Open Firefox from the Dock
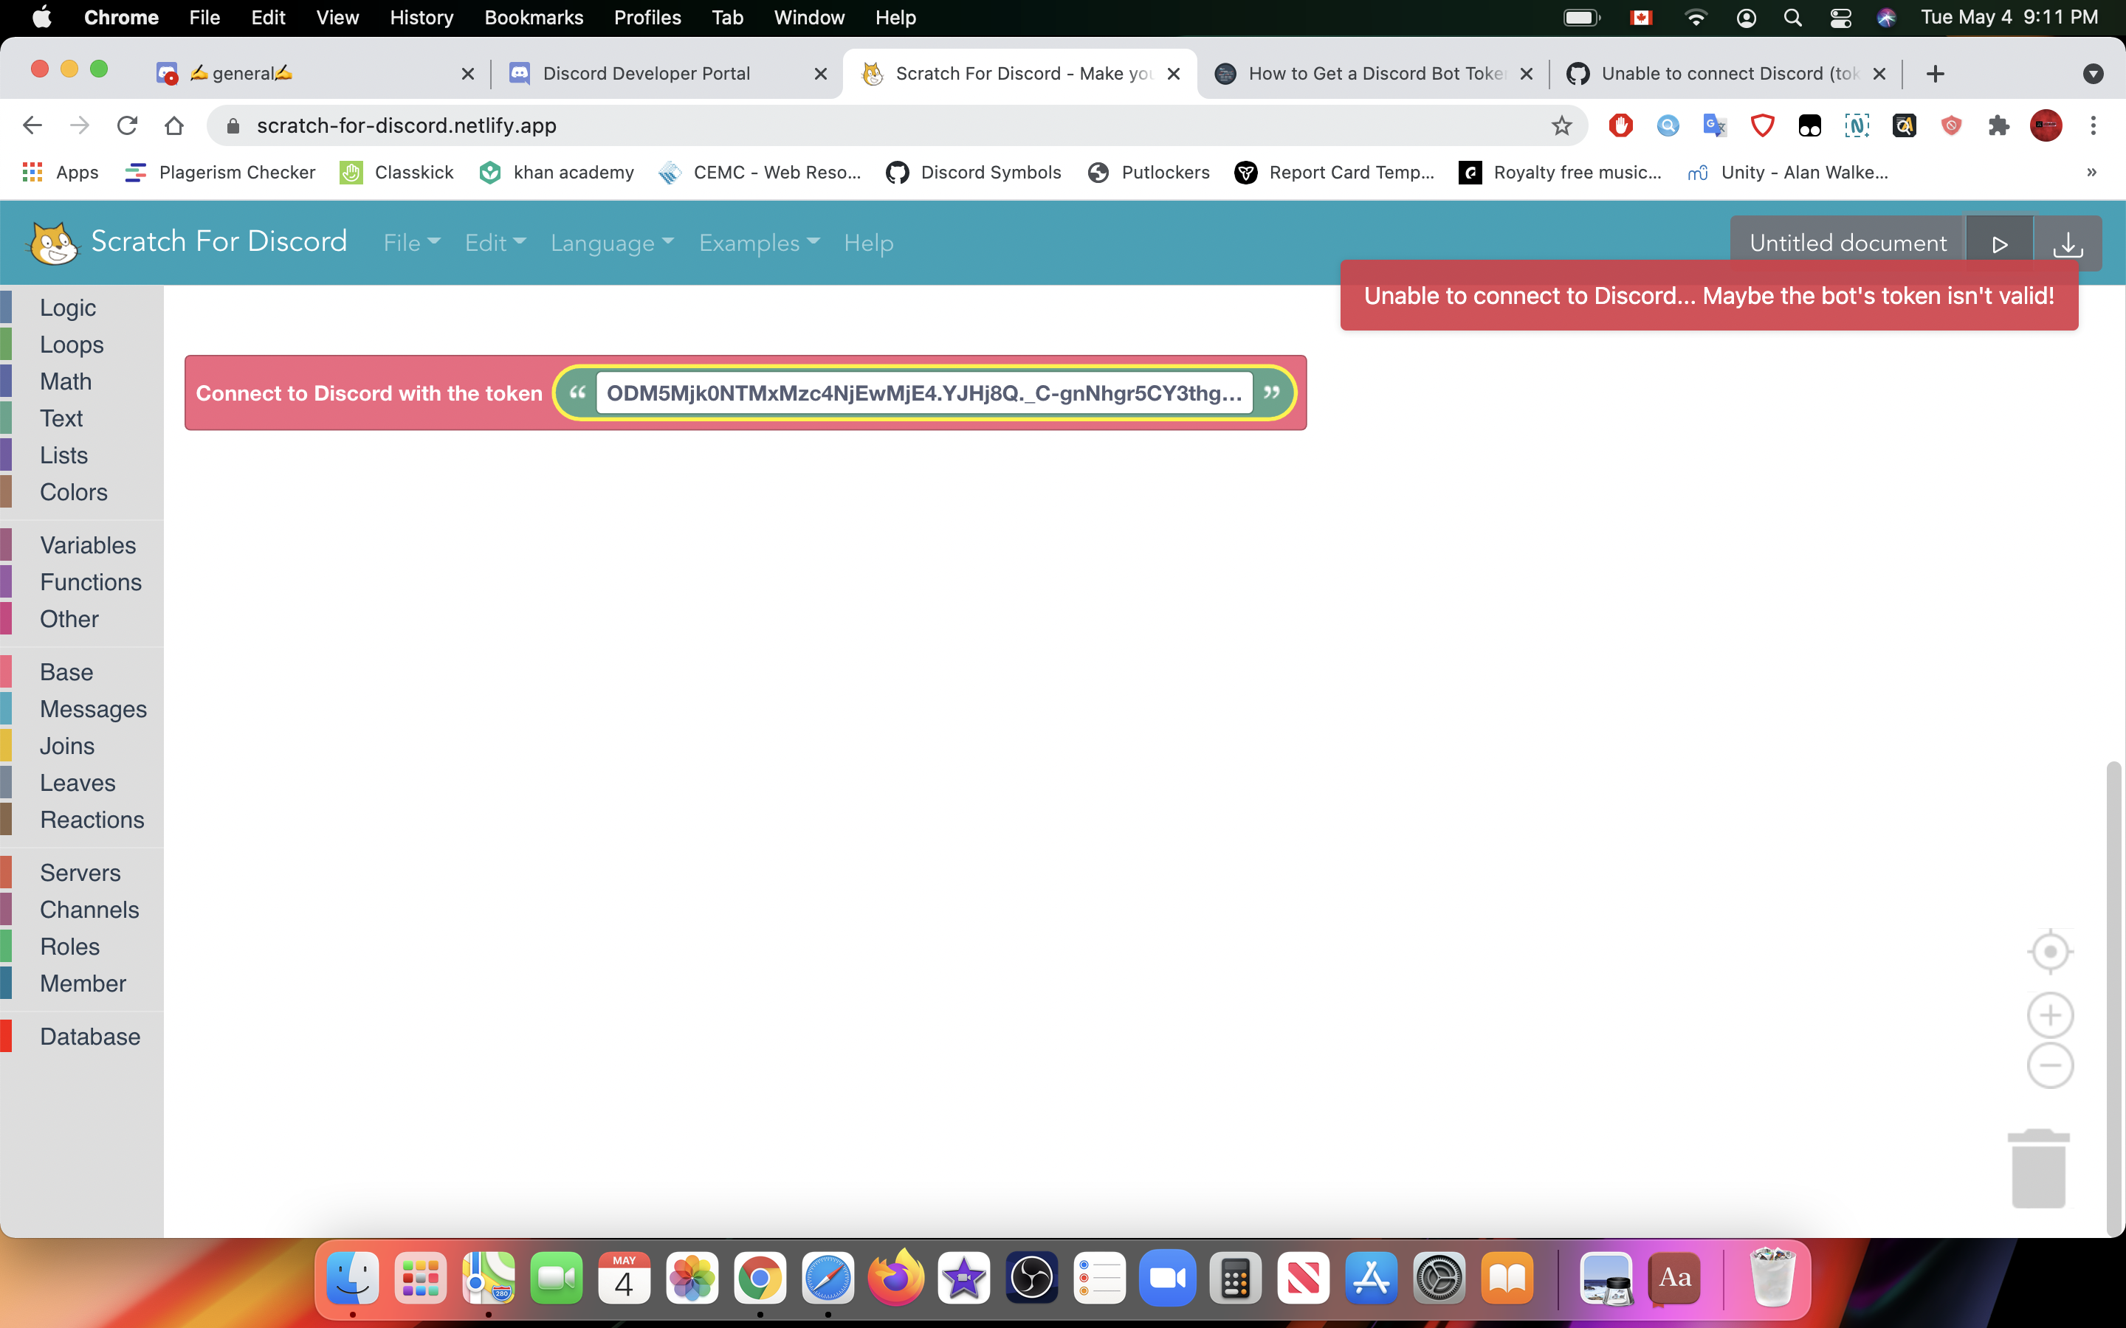 (896, 1278)
